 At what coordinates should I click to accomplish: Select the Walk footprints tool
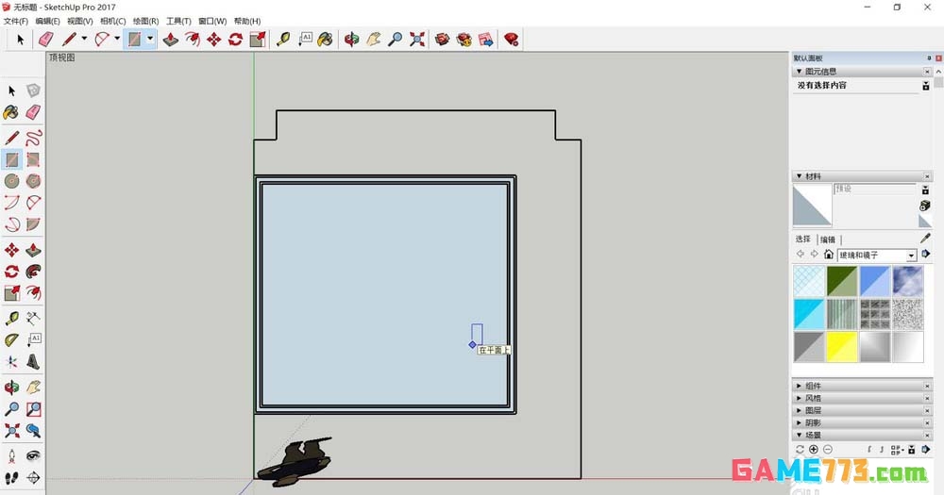click(x=11, y=478)
